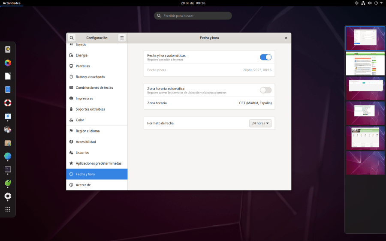Open the terminal from the dock
The height and width of the screenshot is (241, 386).
click(x=8, y=169)
